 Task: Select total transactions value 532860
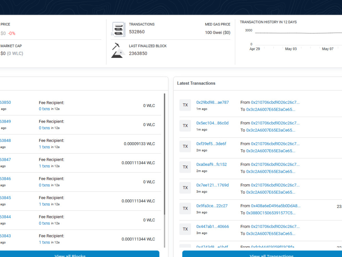pyautogui.click(x=137, y=32)
